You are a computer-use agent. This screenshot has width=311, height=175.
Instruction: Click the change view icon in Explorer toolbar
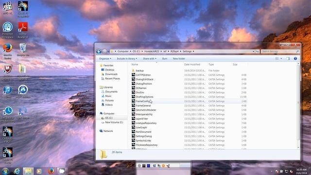click(277, 58)
